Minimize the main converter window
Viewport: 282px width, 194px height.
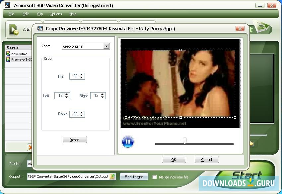pyautogui.click(x=260, y=6)
